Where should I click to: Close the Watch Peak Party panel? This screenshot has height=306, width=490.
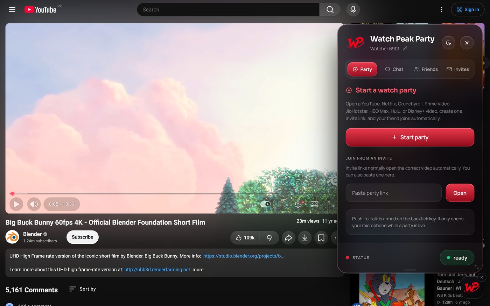467,43
